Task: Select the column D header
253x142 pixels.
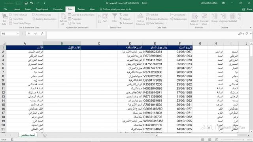Action: (130, 43)
